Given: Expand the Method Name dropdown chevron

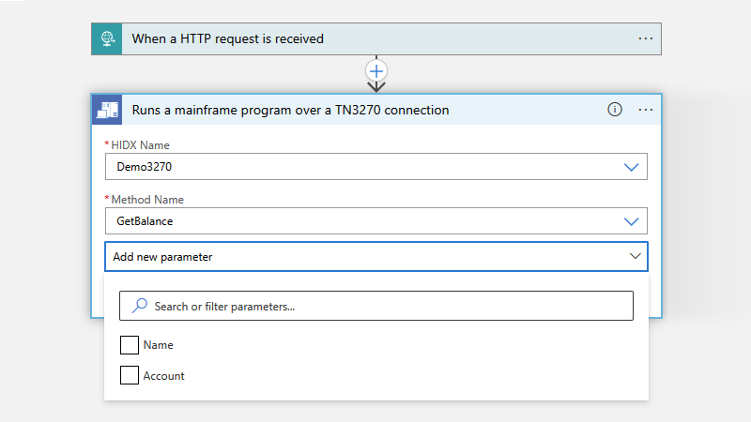Looking at the screenshot, I should pos(631,221).
